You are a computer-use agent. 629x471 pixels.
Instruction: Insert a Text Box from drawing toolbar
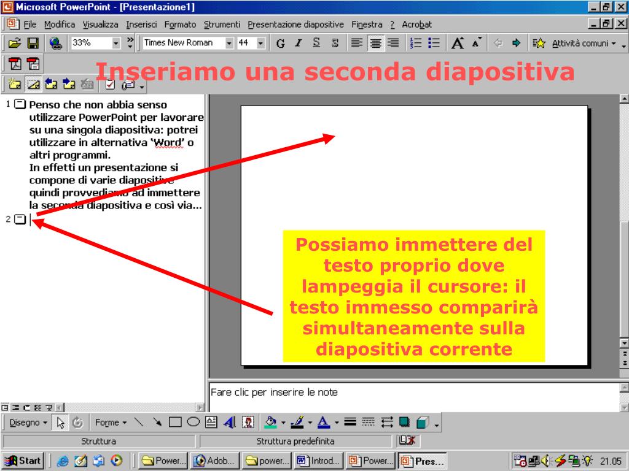point(211,423)
